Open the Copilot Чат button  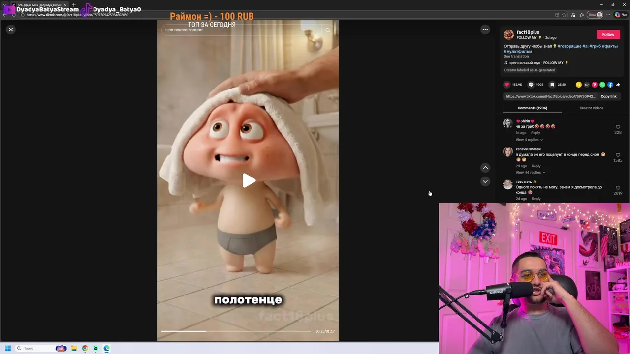coord(621,15)
